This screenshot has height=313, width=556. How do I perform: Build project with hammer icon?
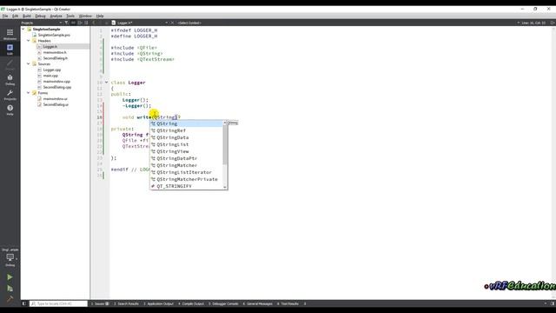[10, 299]
